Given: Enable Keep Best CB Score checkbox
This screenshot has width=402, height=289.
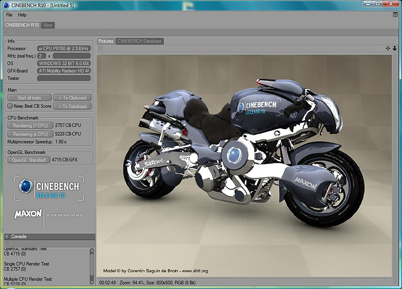Looking at the screenshot, I should [9, 106].
